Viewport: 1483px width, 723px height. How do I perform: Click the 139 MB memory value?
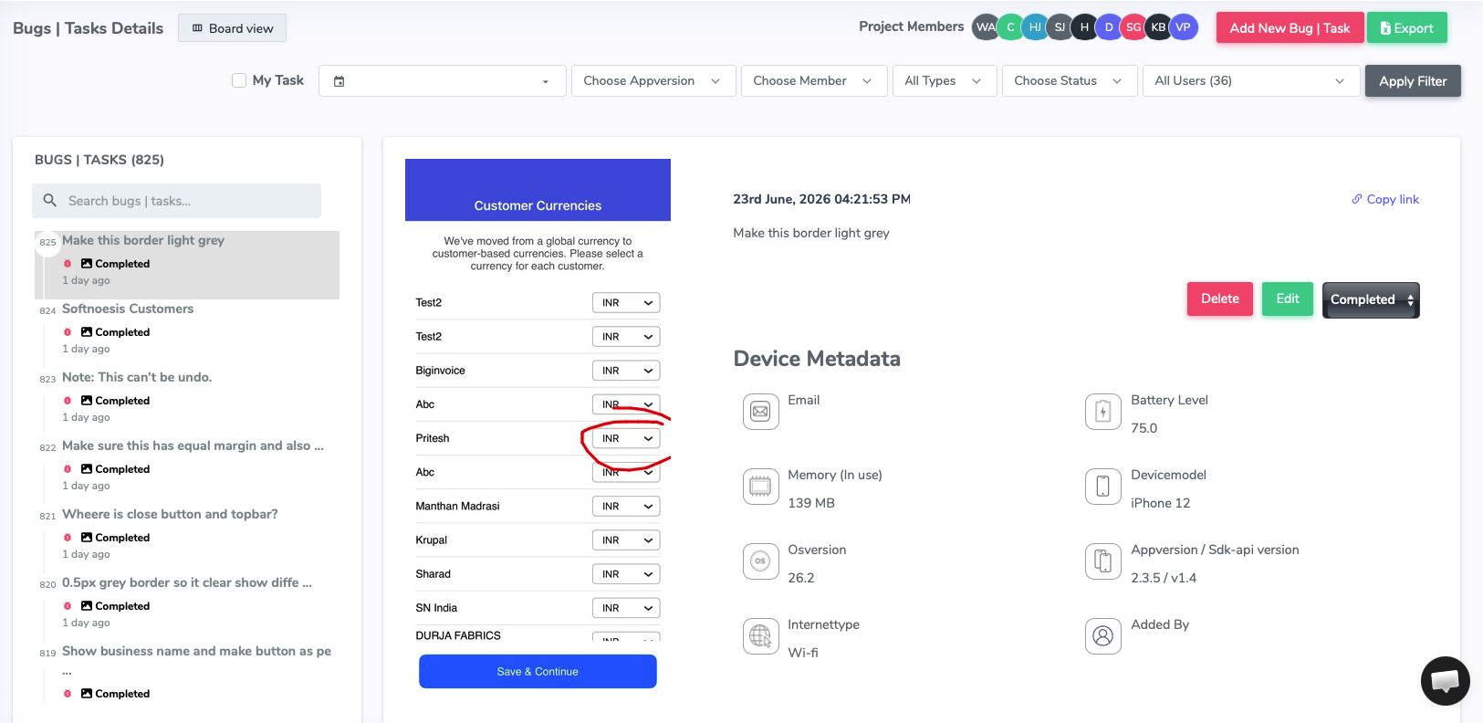[x=811, y=503]
